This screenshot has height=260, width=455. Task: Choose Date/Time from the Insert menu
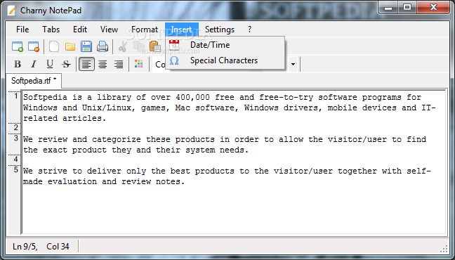click(225, 45)
